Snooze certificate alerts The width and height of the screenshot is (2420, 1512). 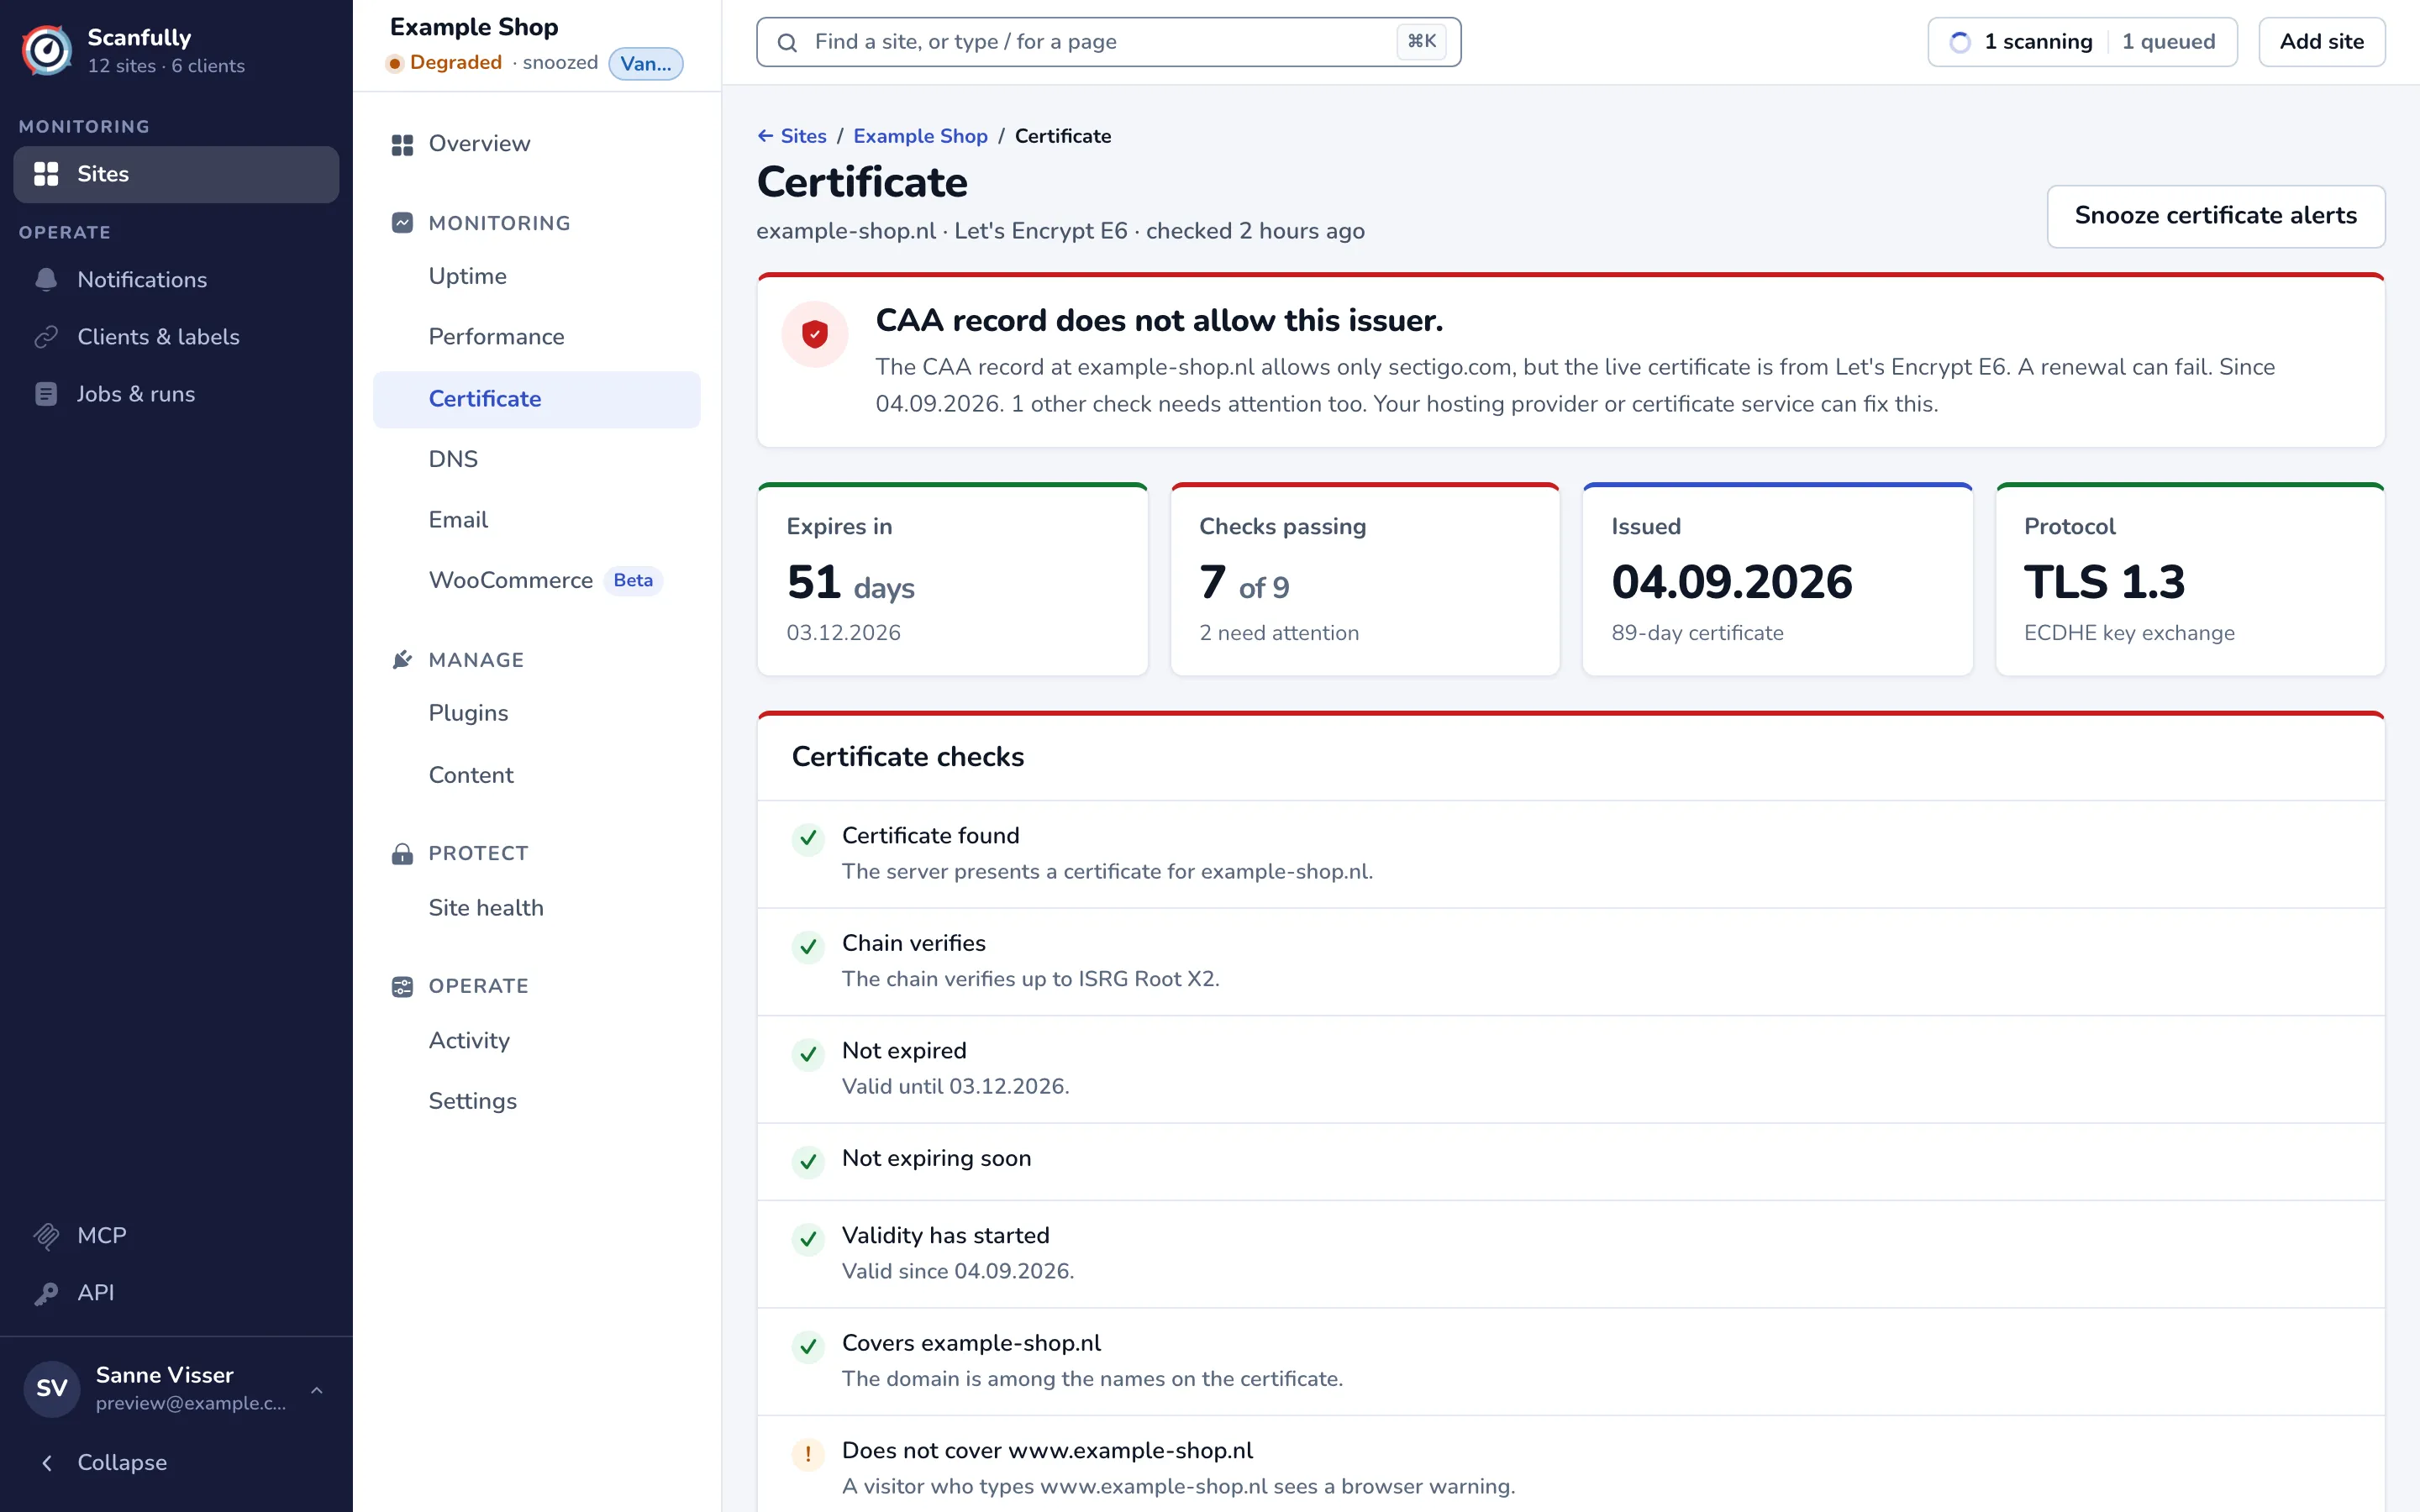pos(2215,216)
